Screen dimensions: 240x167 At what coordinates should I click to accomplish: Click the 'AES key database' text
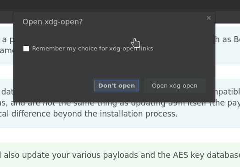pyautogui.click(x=207, y=155)
